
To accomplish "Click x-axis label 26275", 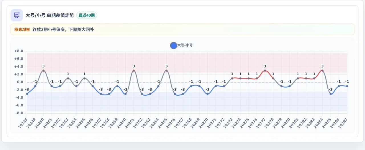I will click(x=245, y=123).
